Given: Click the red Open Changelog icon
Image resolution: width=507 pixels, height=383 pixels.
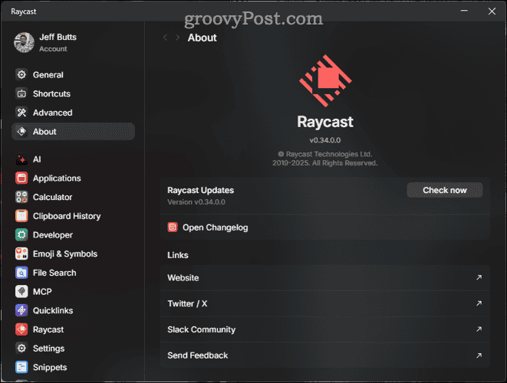Looking at the screenshot, I should coord(173,228).
